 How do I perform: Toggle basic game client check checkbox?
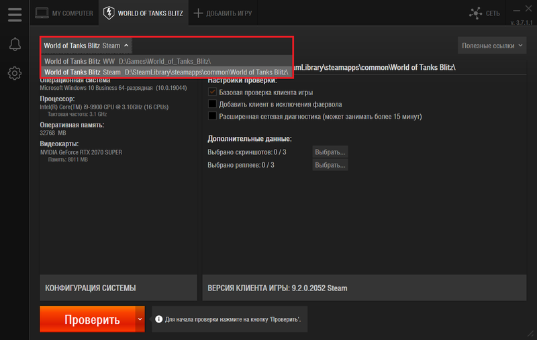213,93
